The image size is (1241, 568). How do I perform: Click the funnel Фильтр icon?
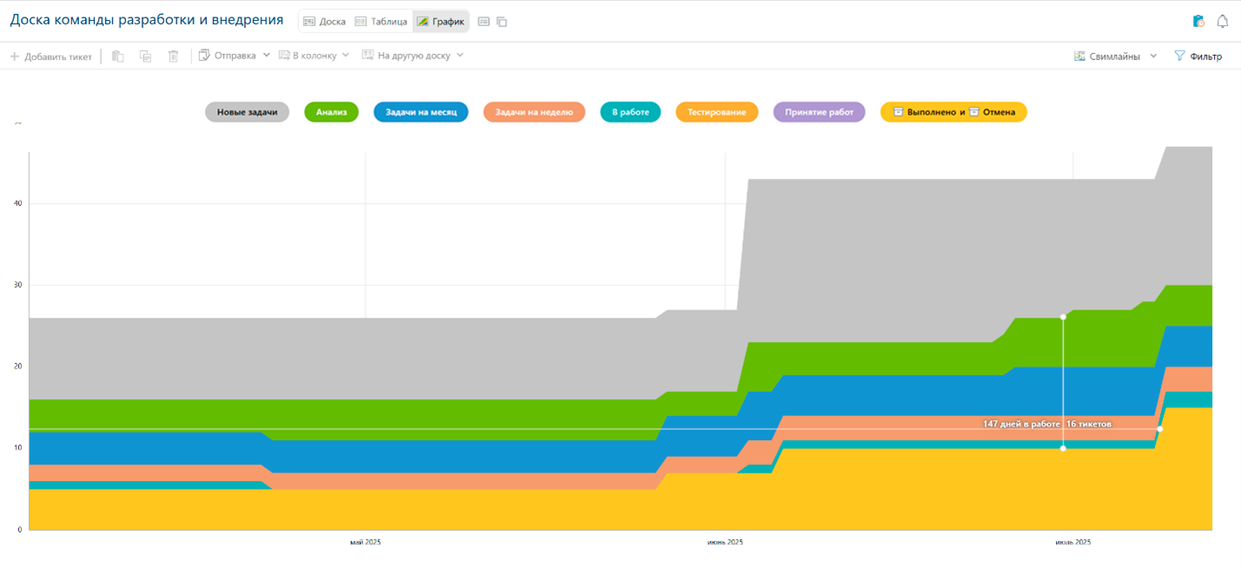pos(1179,56)
